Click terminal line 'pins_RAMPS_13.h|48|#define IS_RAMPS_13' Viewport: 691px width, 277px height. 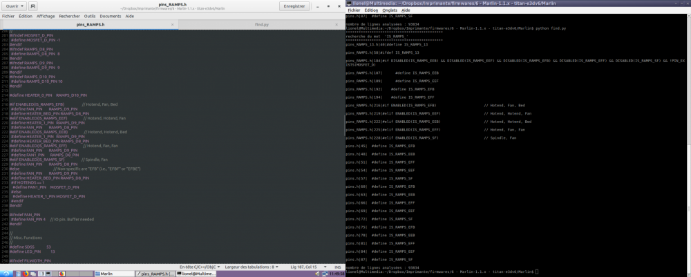(387, 44)
